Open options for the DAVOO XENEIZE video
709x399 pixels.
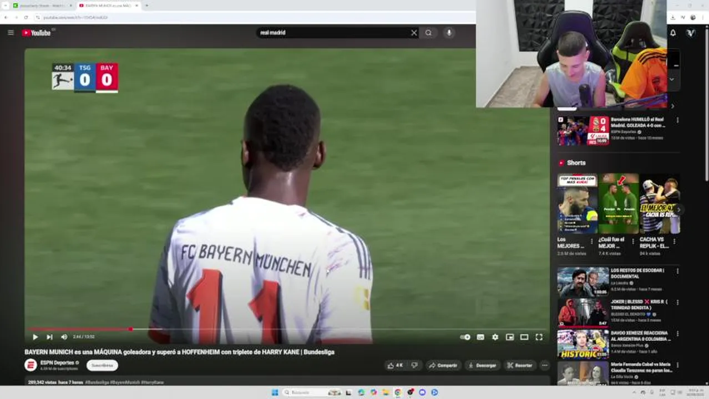(x=677, y=334)
